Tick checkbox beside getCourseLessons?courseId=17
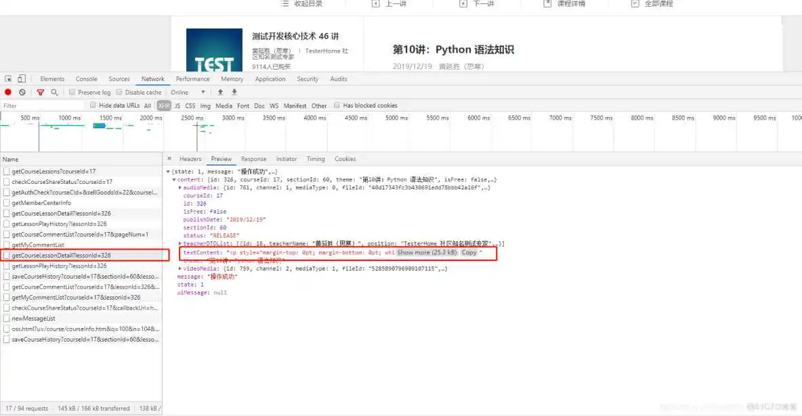Viewport: 802px width, 416px height. pos(6,171)
